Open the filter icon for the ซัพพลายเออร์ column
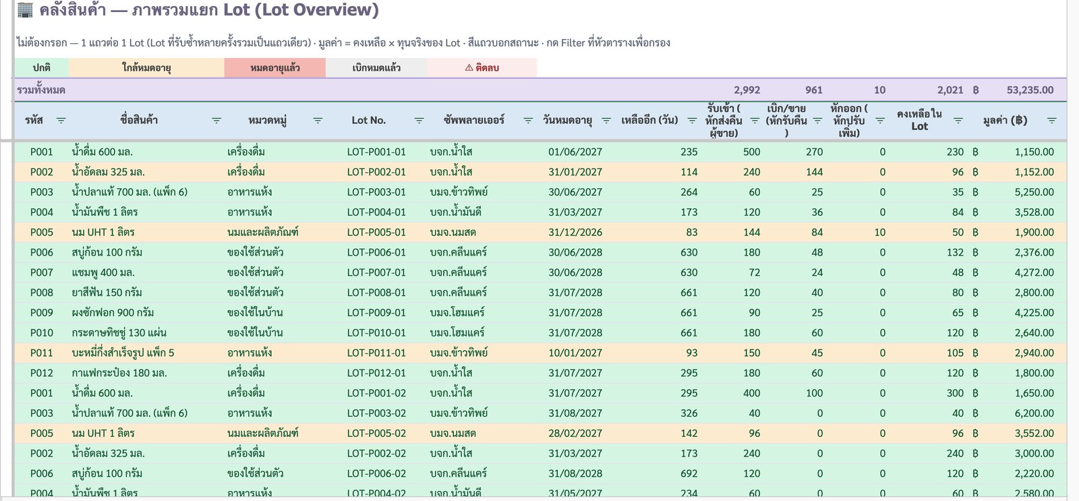Image resolution: width=1079 pixels, height=501 pixels. (x=528, y=121)
